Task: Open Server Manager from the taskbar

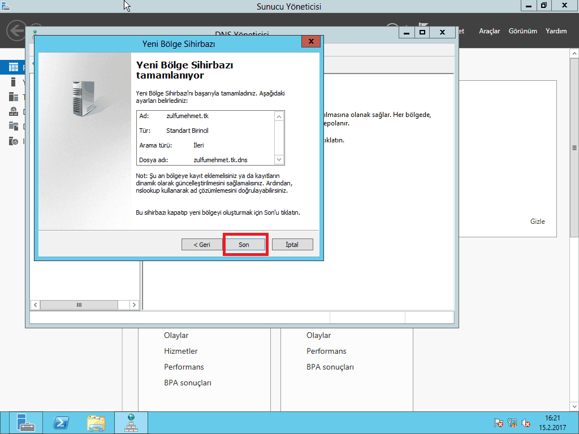Action: (25, 423)
